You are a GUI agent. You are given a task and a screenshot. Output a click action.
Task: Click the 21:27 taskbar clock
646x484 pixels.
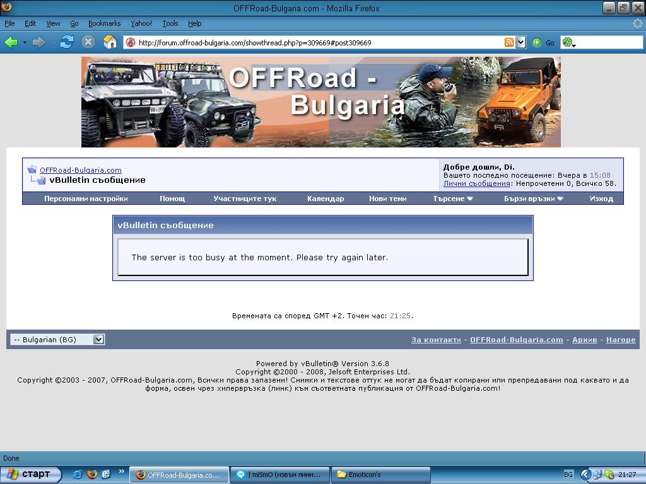click(x=627, y=475)
